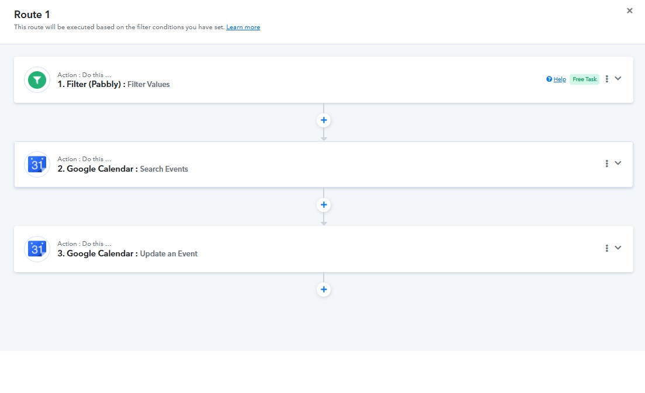Viewport: 645px width, 393px height.
Task: Add a new step below Update an Event
Action: (324, 290)
